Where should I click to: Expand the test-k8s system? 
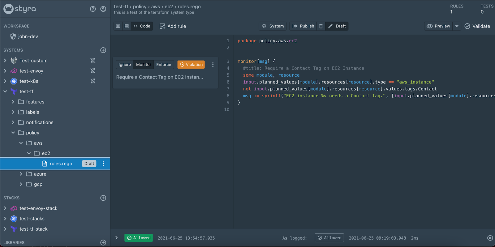coord(5,81)
